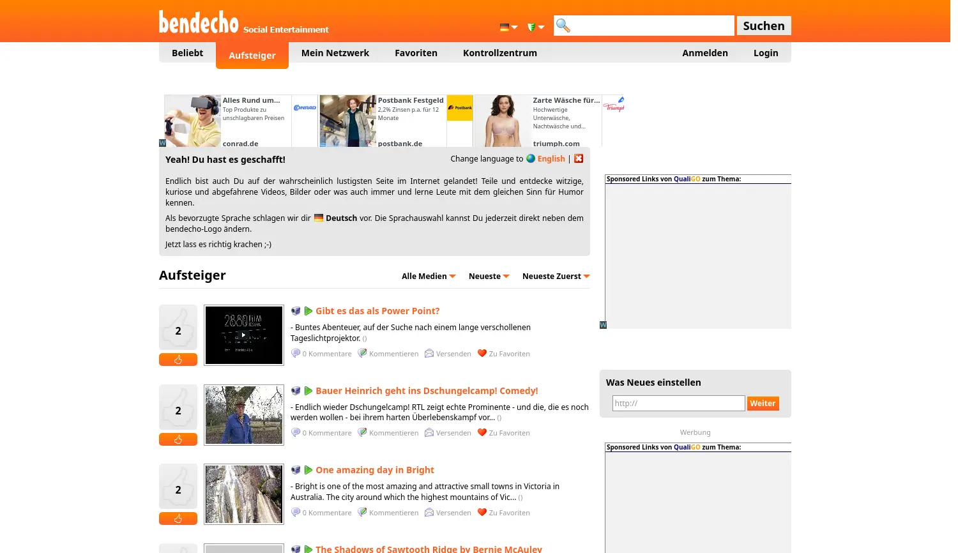Click the globe icon beside English
This screenshot has height=553, width=958.
tap(531, 158)
